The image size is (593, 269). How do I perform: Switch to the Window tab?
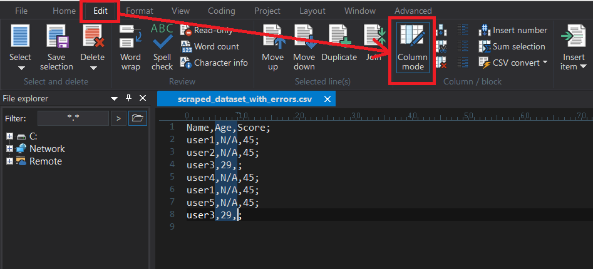click(360, 11)
